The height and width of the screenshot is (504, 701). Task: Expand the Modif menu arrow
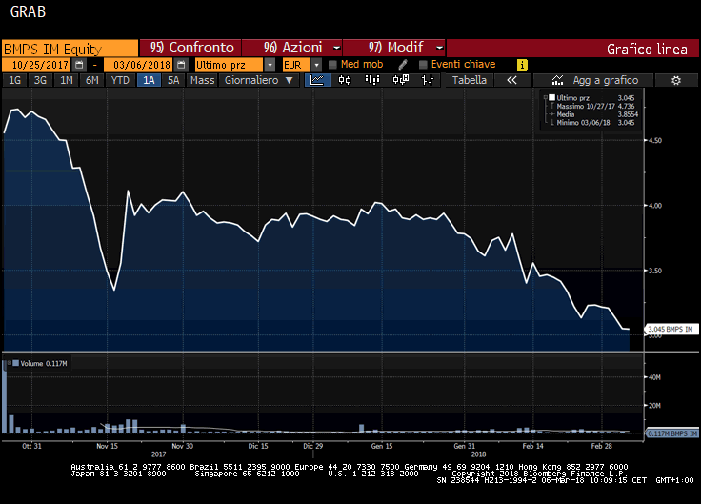click(439, 48)
